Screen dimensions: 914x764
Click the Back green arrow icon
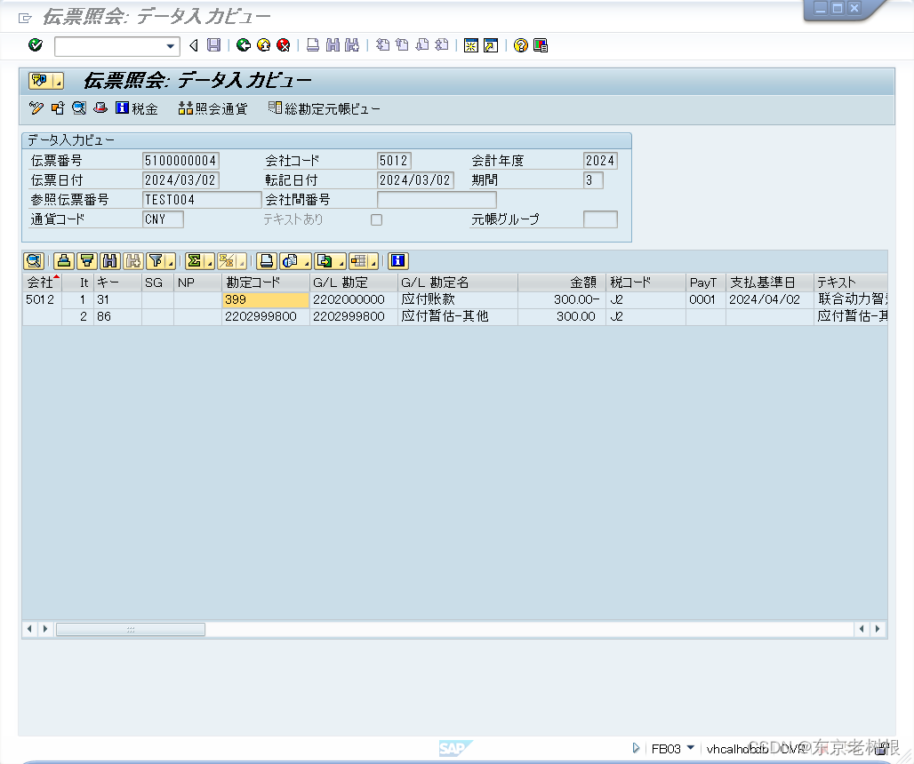243,45
